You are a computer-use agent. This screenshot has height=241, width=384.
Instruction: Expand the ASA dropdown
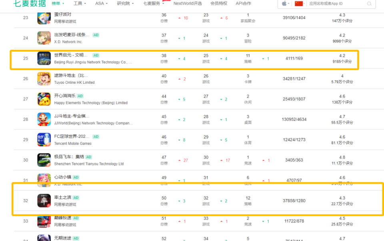pyautogui.click(x=100, y=4)
